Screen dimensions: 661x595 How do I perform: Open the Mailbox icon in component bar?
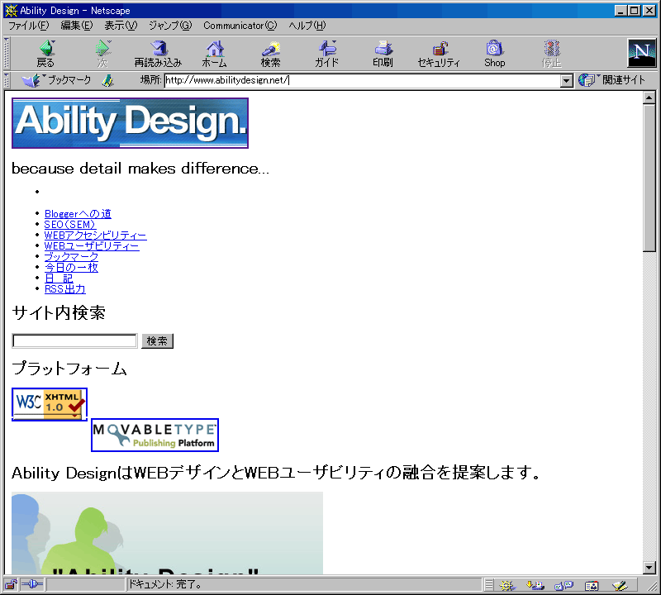pyautogui.click(x=535, y=585)
